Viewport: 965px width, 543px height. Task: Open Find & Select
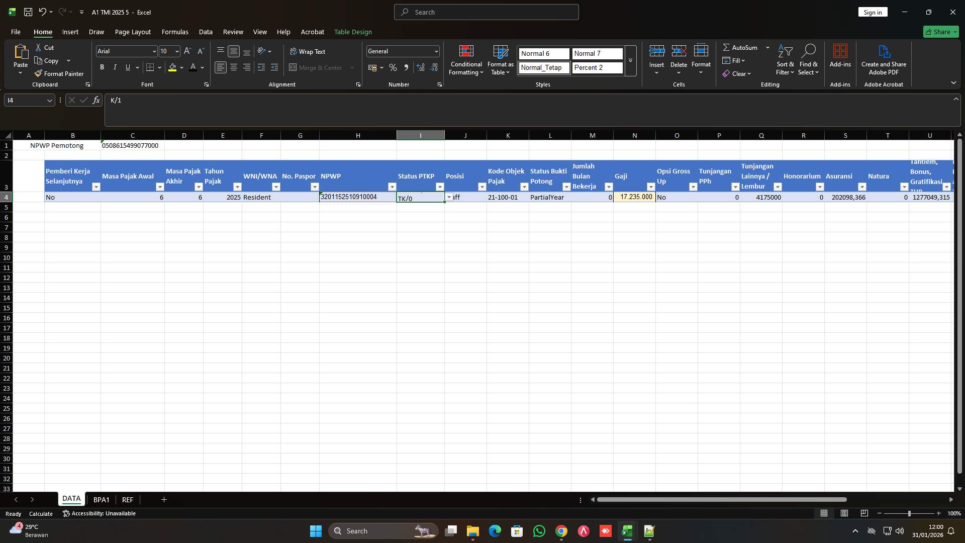pyautogui.click(x=809, y=60)
